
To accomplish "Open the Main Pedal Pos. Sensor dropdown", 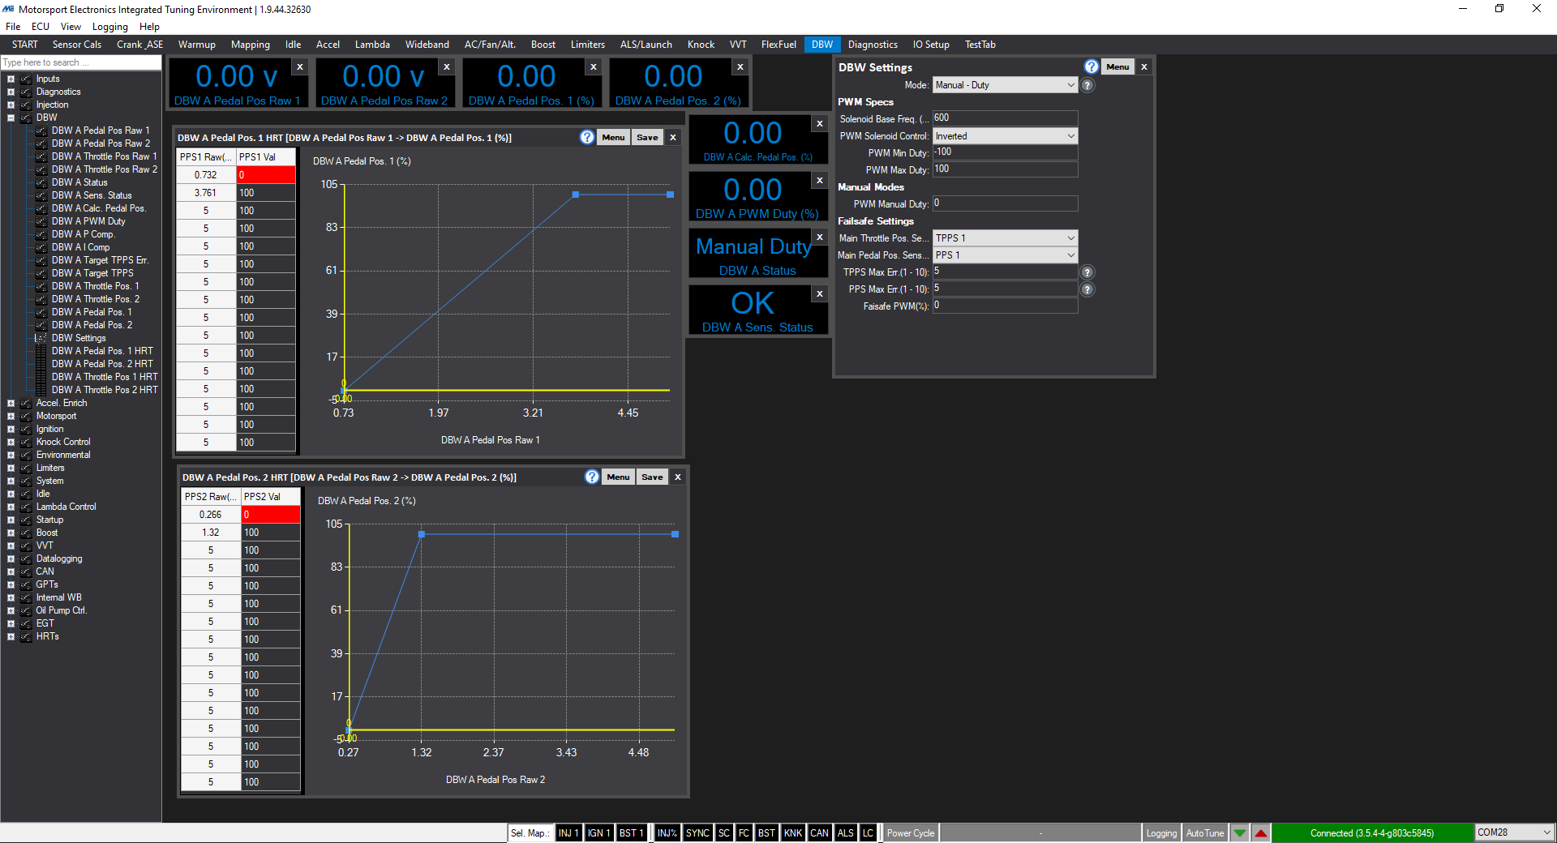I will click(1005, 255).
